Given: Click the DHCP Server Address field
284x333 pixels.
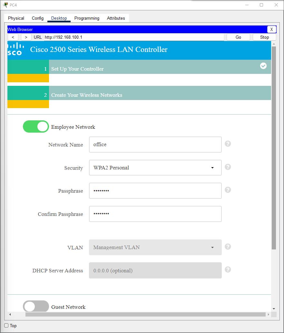Looking at the screenshot, I should tap(155, 270).
